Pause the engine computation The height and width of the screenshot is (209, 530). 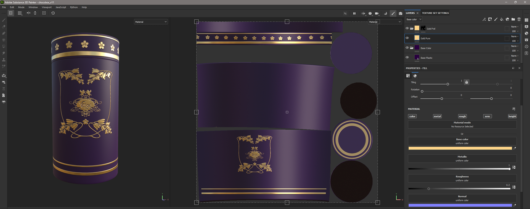[x=354, y=13]
